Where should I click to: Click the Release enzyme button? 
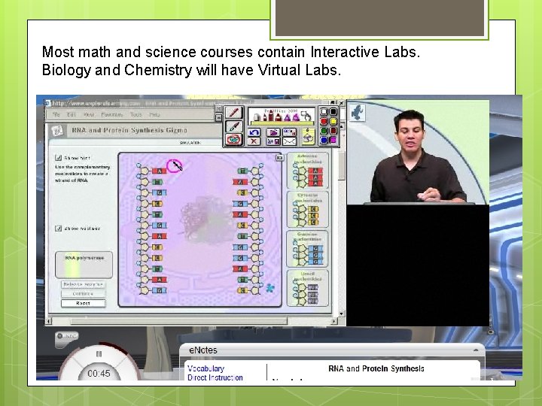(84, 284)
